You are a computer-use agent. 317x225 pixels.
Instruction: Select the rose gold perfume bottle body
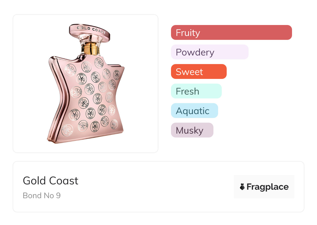point(88,99)
